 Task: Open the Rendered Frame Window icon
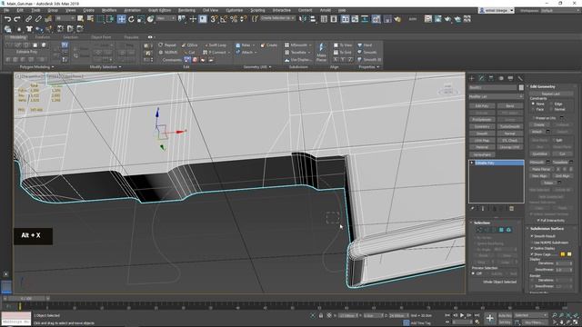click(438, 19)
